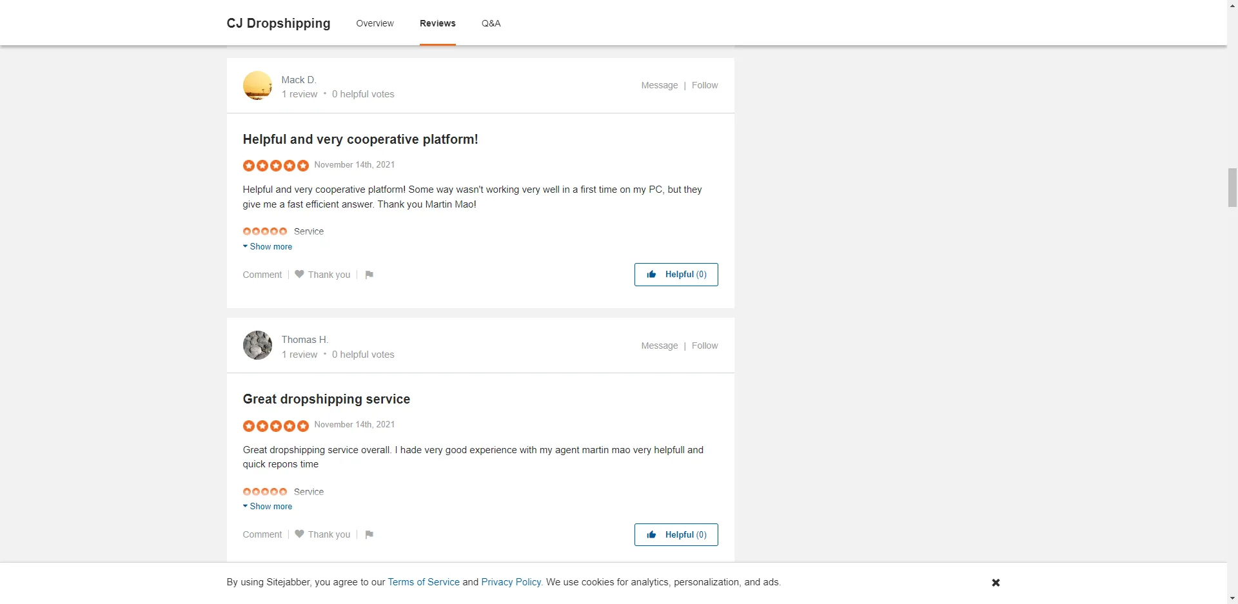Mark Thomas H.'s review as Helpful

(x=676, y=534)
